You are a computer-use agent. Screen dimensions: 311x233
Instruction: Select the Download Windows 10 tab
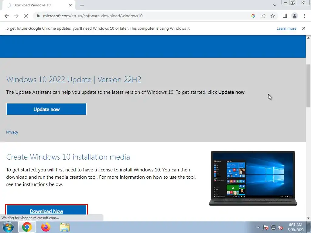point(39,5)
